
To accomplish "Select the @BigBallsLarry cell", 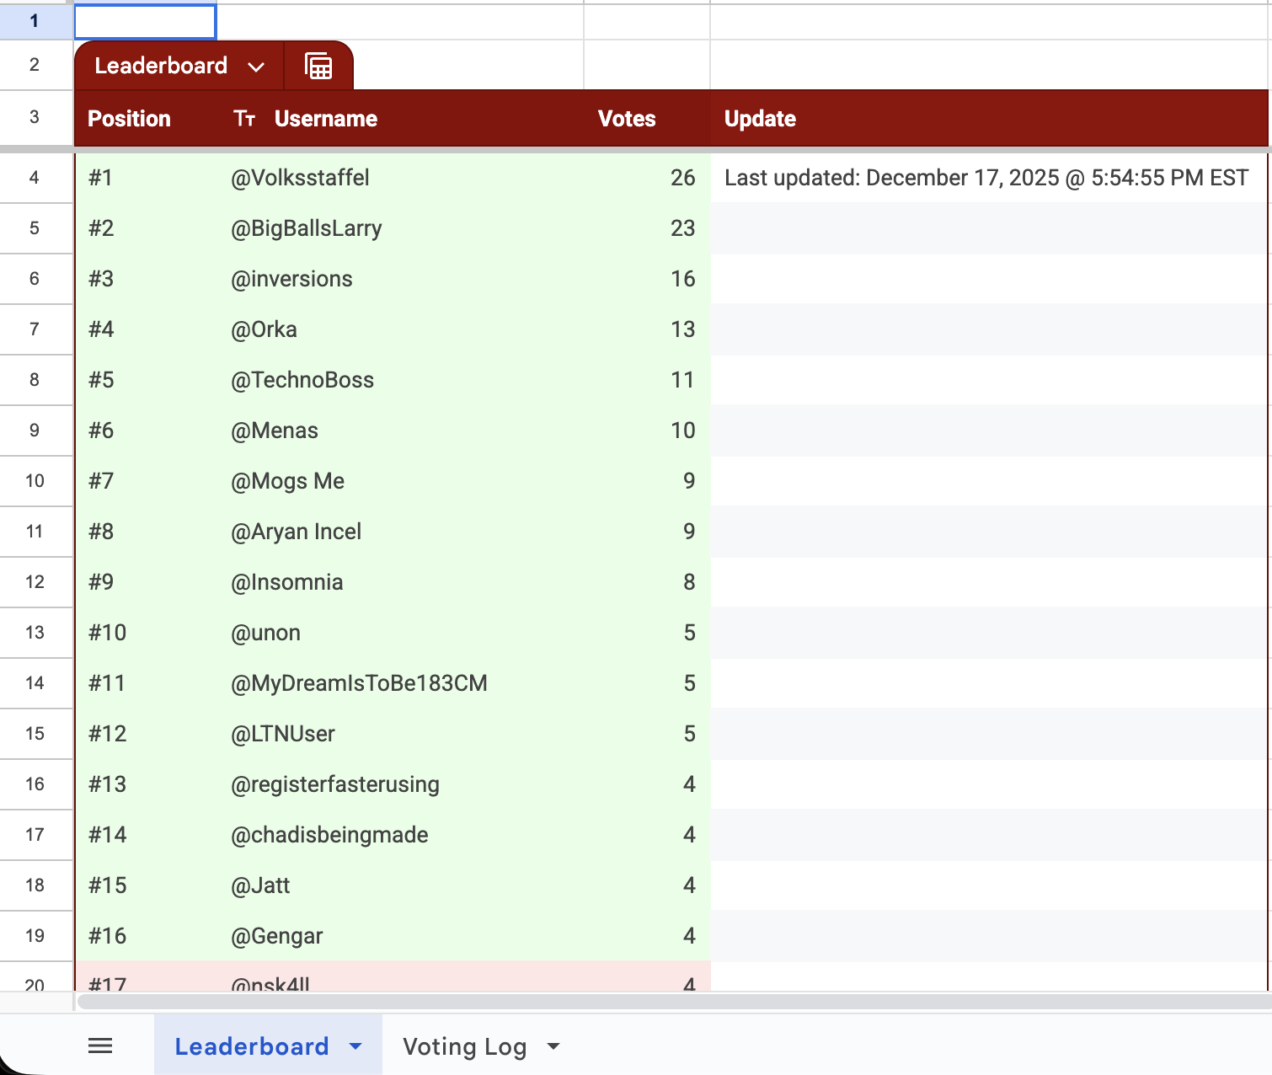I will [x=307, y=228].
